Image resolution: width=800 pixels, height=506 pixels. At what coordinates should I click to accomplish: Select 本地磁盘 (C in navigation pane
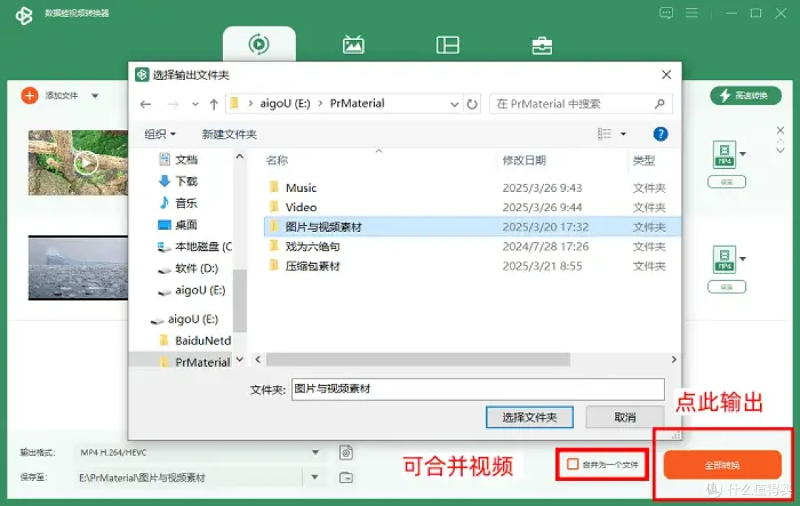194,247
